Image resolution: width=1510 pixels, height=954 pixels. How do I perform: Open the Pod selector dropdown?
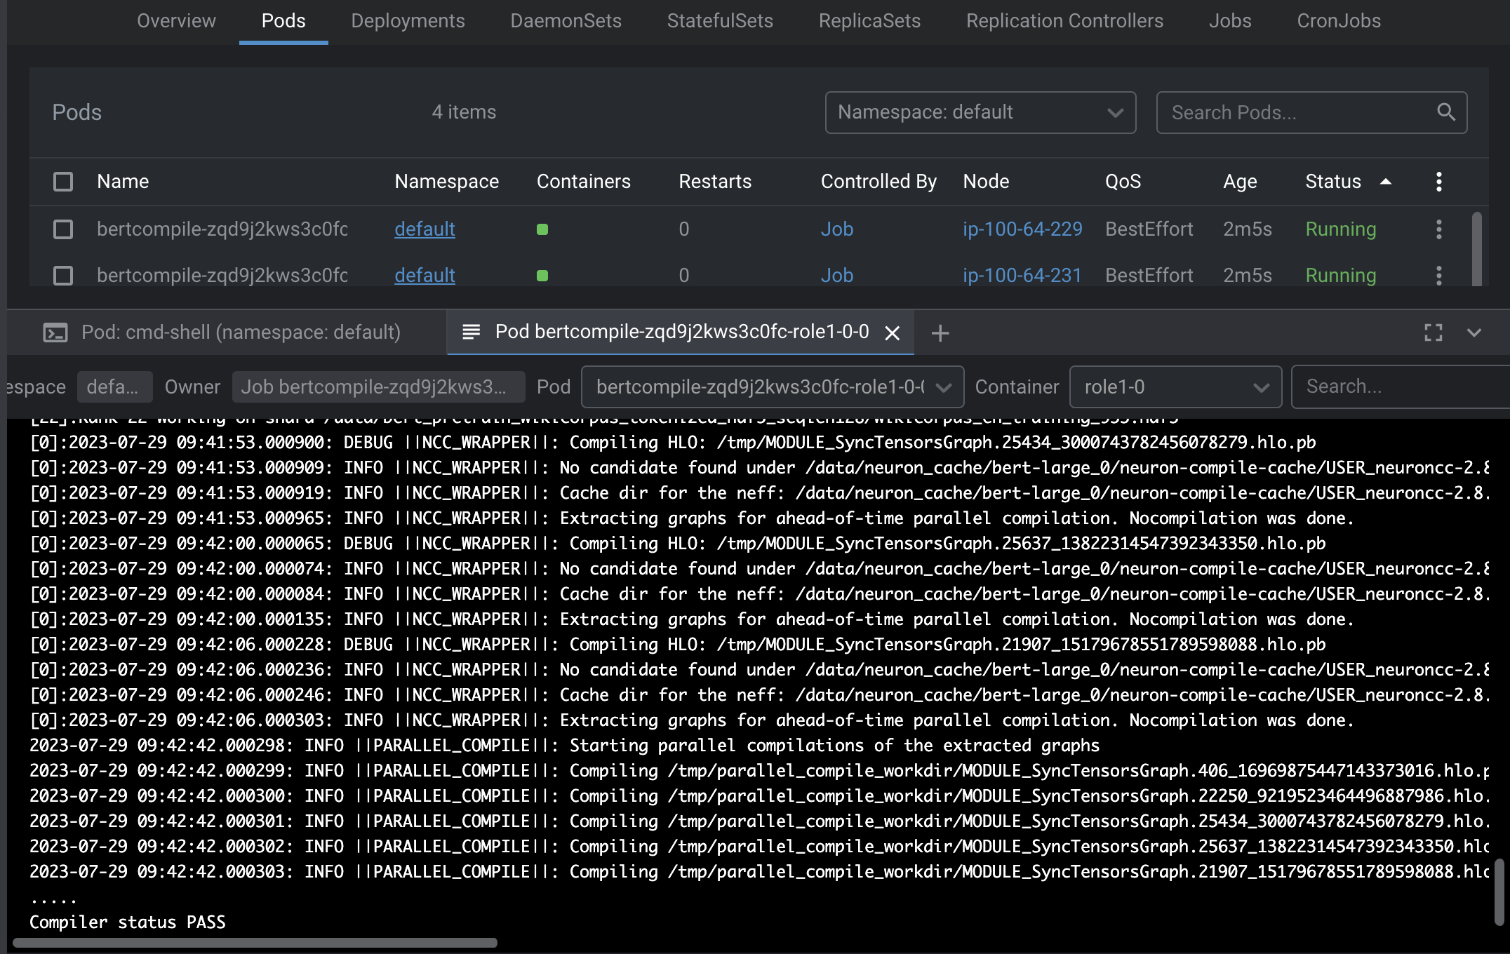773,387
